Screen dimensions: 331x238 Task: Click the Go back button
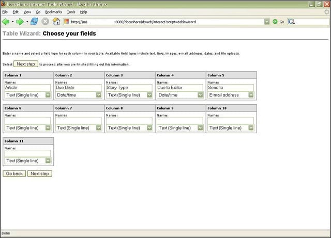point(14,173)
